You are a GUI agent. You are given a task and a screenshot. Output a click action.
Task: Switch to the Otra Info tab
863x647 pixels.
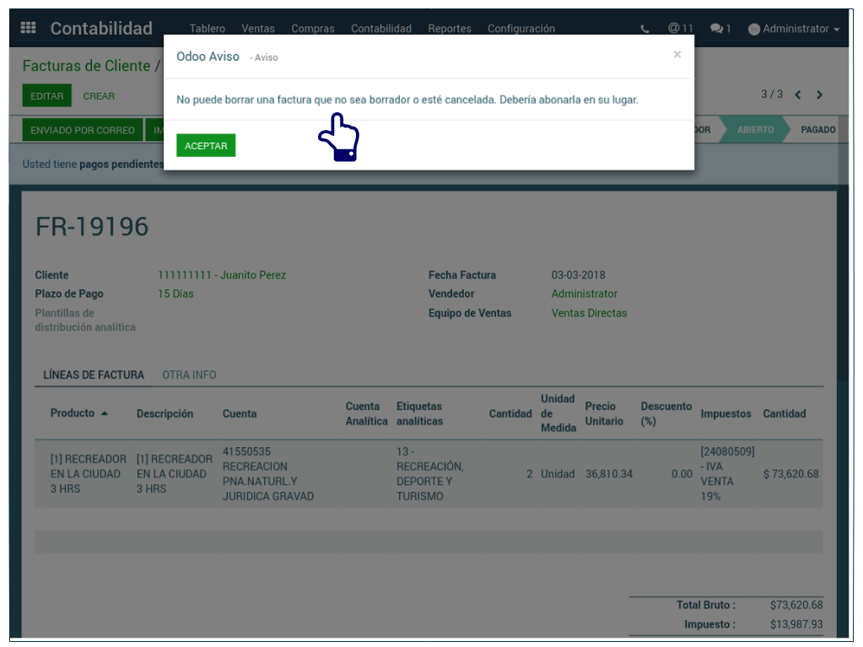tap(189, 375)
